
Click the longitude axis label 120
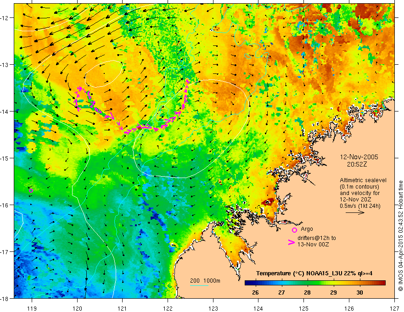point(77,308)
